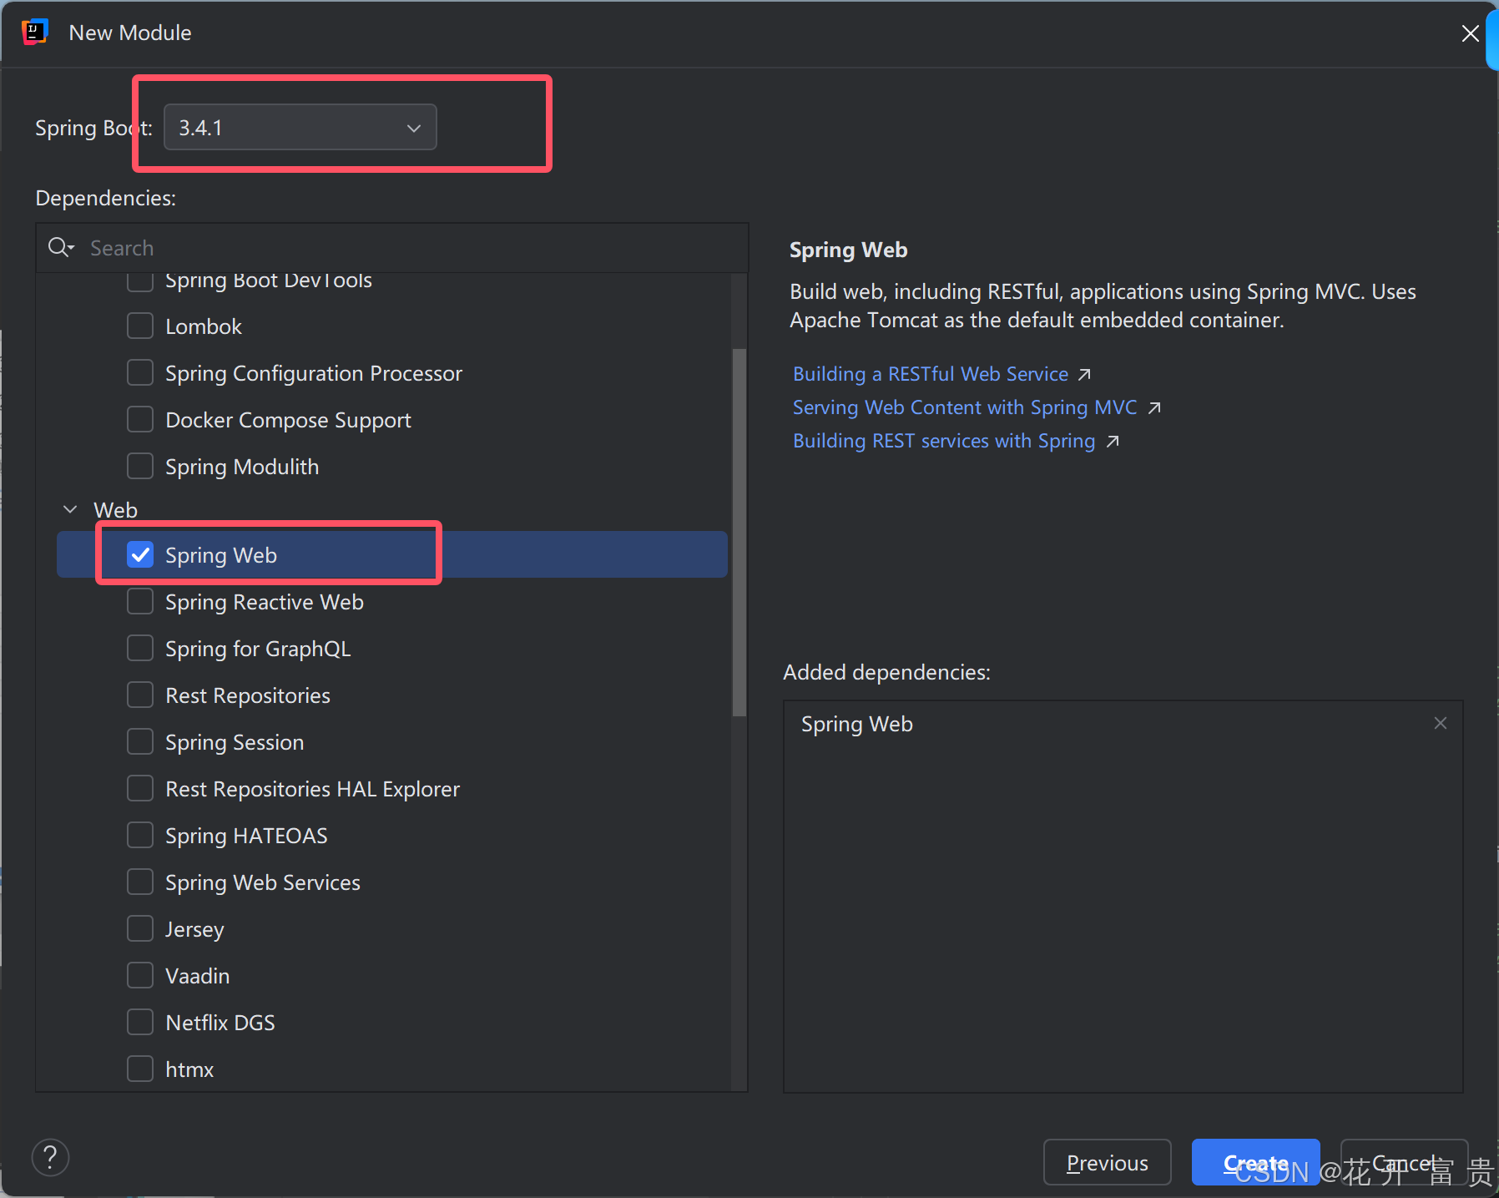Viewport: 1499px width, 1198px height.
Task: Click the Cancel button
Action: [1404, 1162]
